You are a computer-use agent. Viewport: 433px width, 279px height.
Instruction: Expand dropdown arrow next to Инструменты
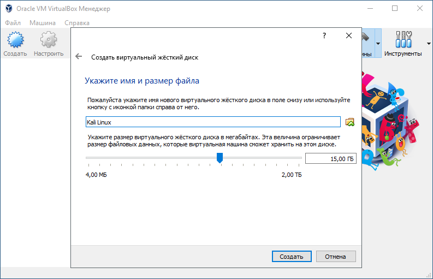pyautogui.click(x=429, y=43)
